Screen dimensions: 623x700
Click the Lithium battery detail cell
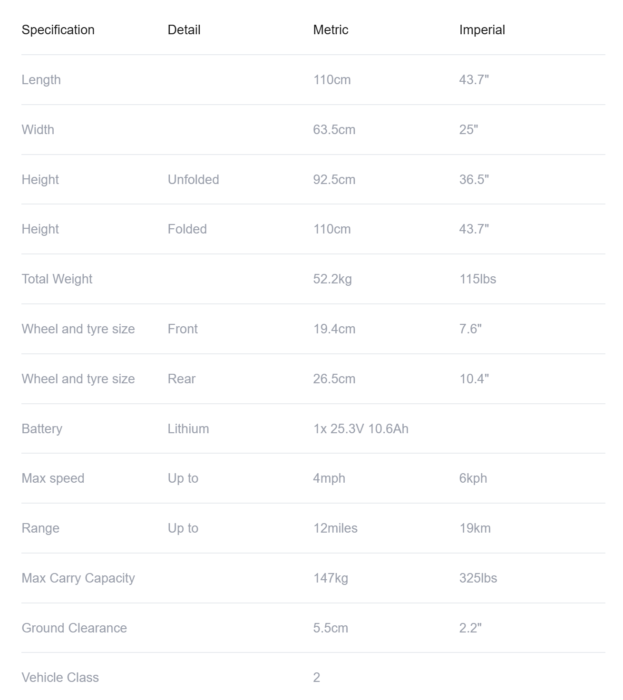[188, 429]
